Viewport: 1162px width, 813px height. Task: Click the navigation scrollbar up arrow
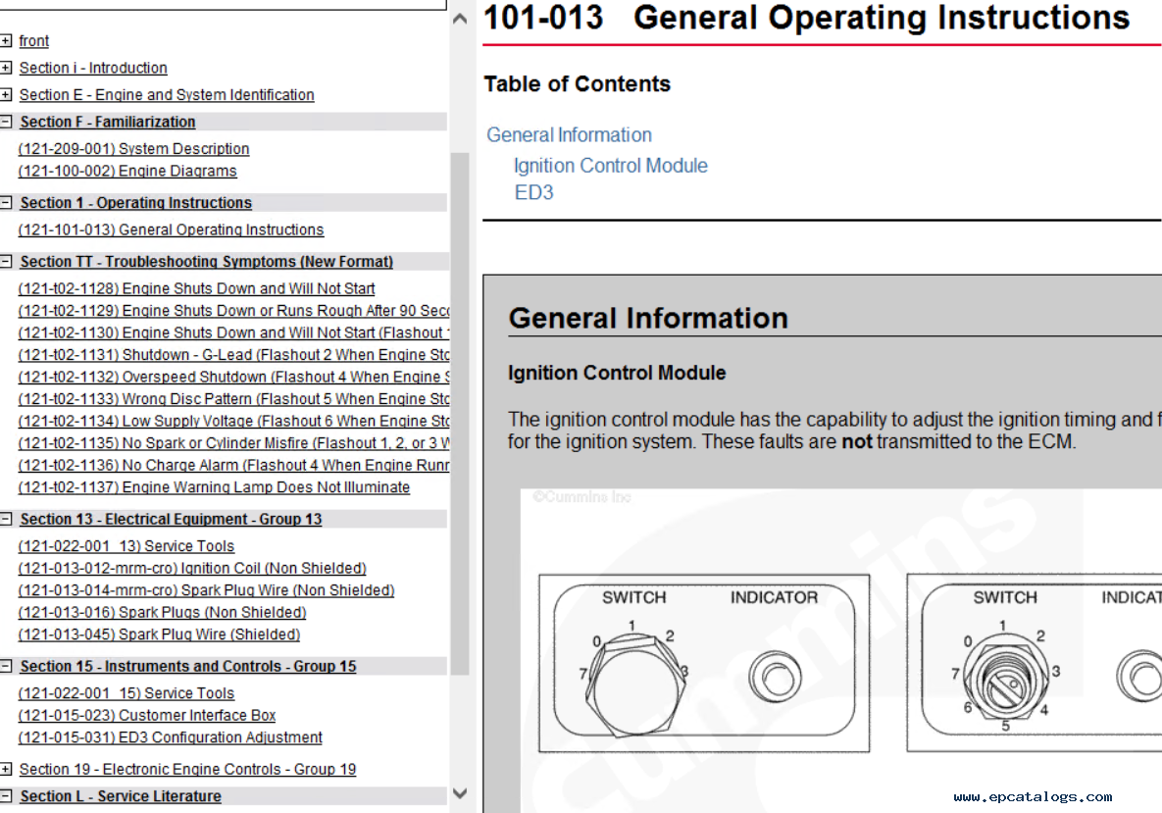(x=460, y=19)
